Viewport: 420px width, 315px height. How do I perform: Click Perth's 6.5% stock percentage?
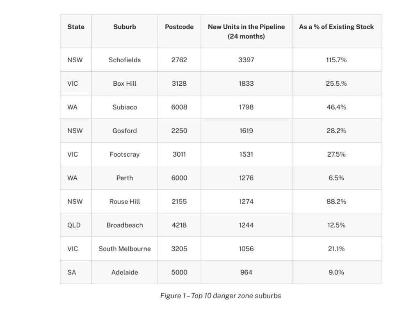336,178
